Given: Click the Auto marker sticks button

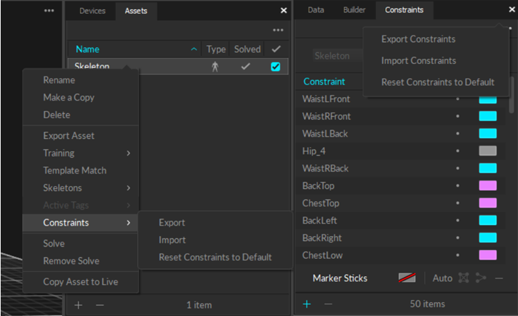Looking at the screenshot, I should (x=442, y=278).
